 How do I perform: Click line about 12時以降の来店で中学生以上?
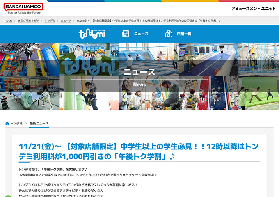click(x=88, y=175)
